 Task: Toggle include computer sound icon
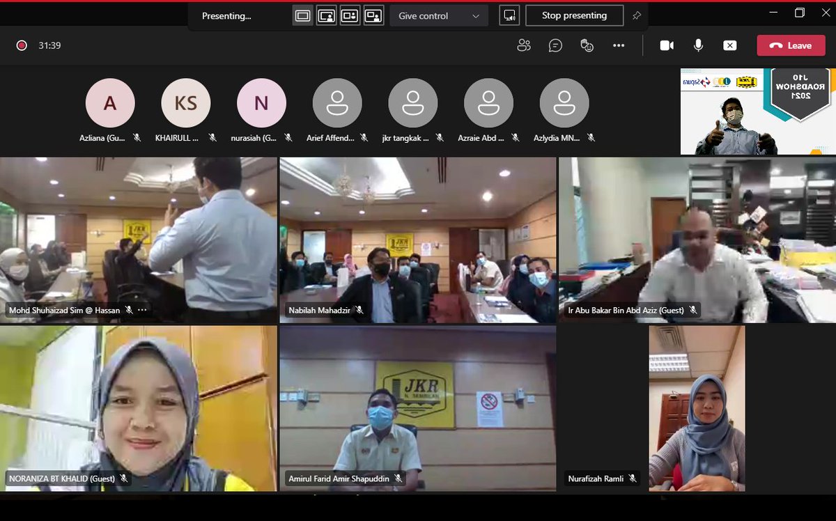pos(509,15)
